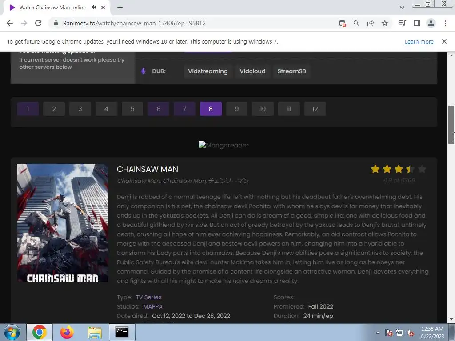This screenshot has height=341, width=455.
Task: Click the scrollbar up arrow
Action: 451,55
